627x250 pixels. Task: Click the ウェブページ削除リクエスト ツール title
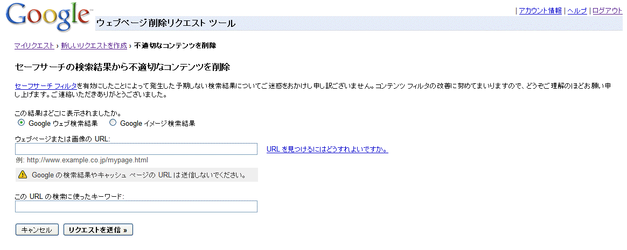[x=166, y=23]
